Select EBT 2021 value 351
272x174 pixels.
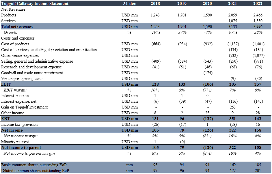click(x=232, y=119)
